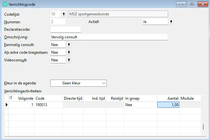Image resolution: width=210 pixels, height=140 pixels.
Task: Click the grid filter icon in the header corner
Action: 11,98
